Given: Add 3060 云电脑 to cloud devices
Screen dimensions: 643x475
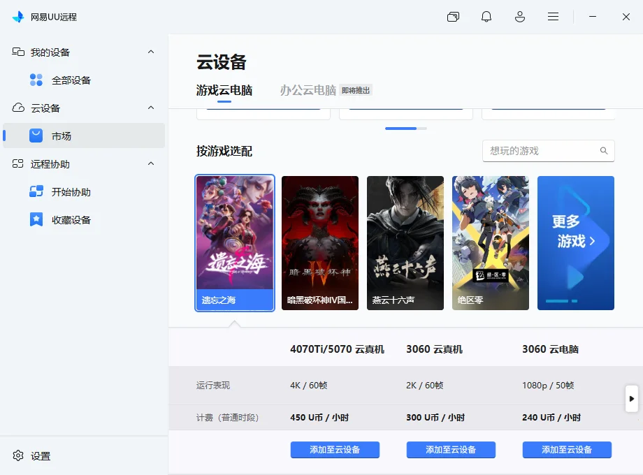Looking at the screenshot, I should click(567, 450).
